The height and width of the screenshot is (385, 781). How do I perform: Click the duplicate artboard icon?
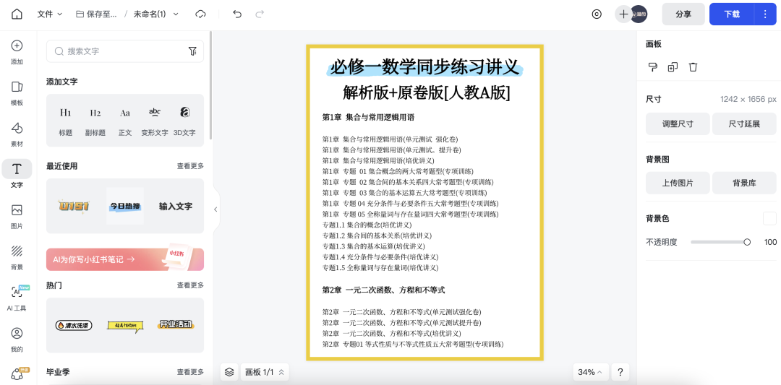coord(673,67)
